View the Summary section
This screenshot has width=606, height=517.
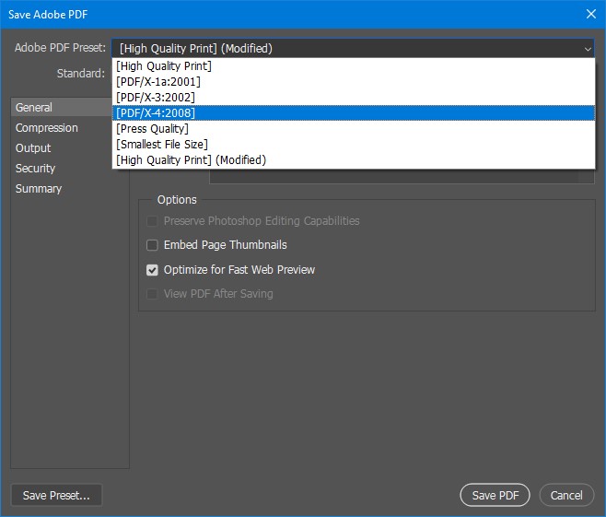click(39, 188)
